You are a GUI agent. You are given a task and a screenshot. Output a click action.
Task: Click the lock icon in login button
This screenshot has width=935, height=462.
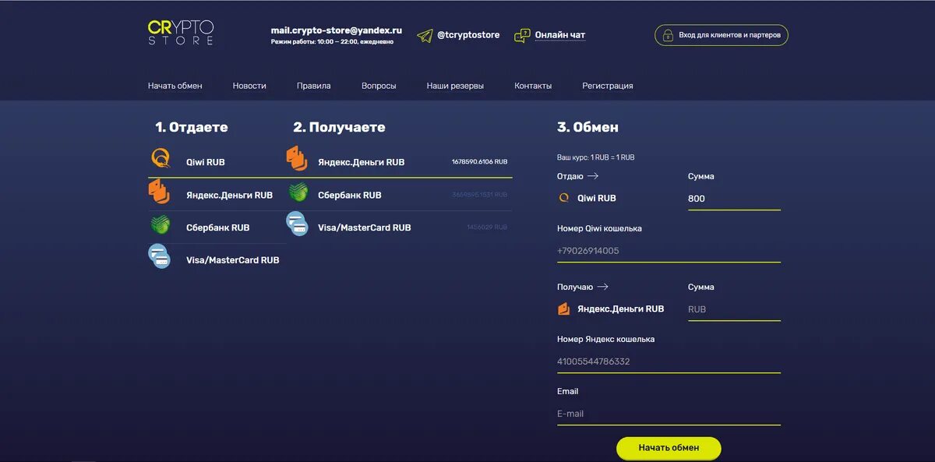(x=668, y=35)
